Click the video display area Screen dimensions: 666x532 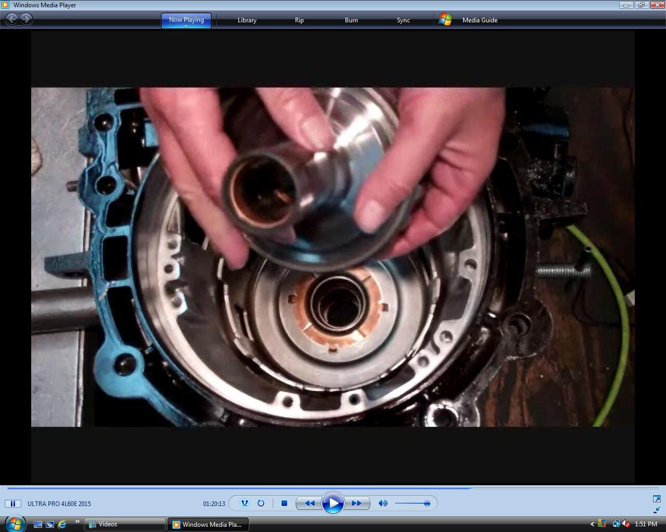point(333,257)
